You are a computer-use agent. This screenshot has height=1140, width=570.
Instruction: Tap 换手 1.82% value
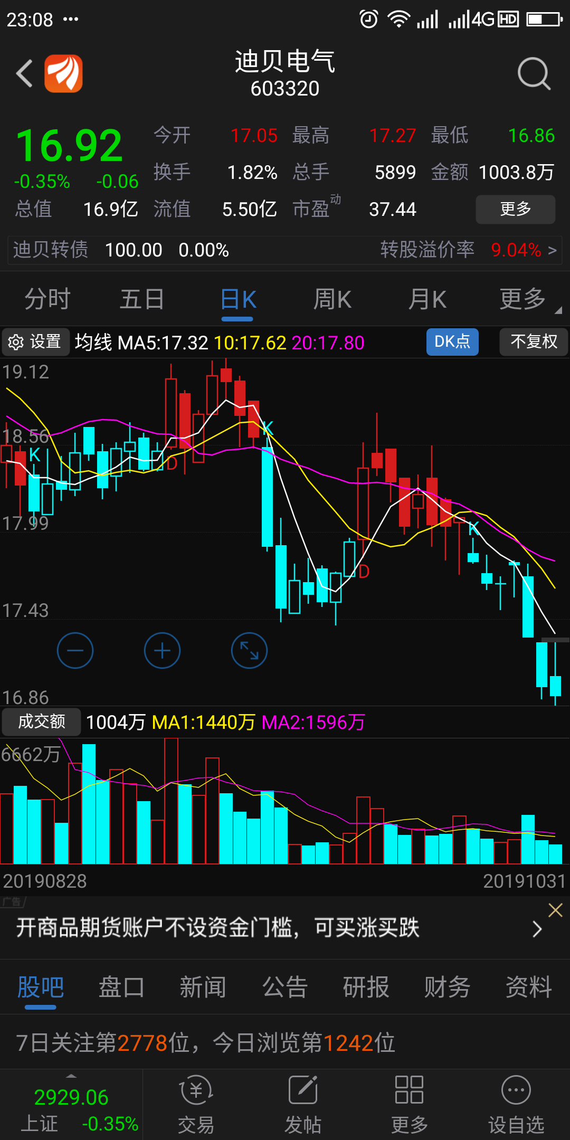(x=252, y=173)
